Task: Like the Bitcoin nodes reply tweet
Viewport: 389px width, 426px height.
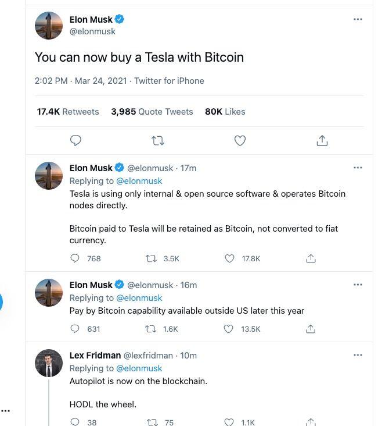Action: click(x=230, y=258)
